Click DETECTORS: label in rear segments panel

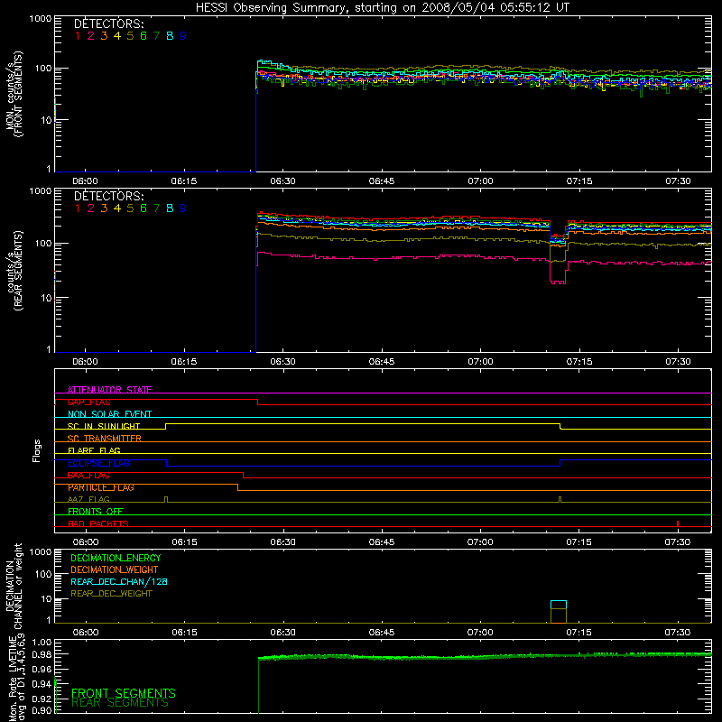pos(109,196)
